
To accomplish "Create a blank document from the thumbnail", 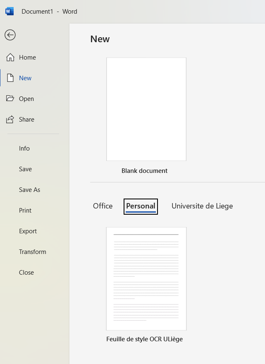I will (x=146, y=109).
